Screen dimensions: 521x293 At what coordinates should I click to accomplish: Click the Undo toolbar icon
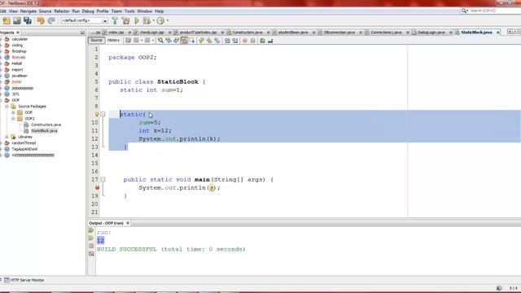point(41,20)
